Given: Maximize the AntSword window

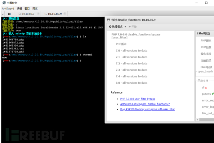Looking at the screenshot, I should tap(206, 3).
